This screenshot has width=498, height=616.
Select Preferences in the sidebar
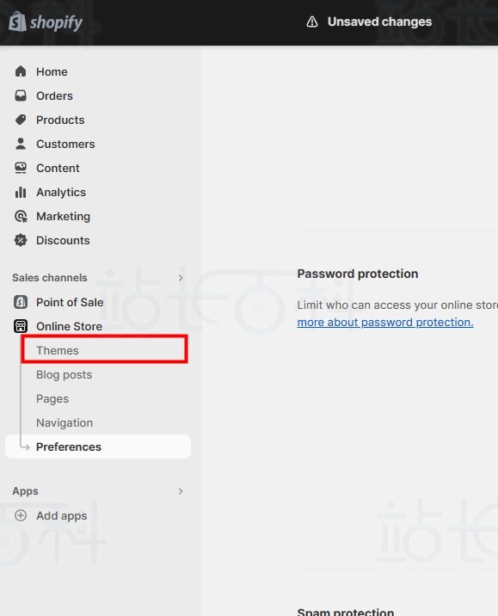[x=98, y=447]
